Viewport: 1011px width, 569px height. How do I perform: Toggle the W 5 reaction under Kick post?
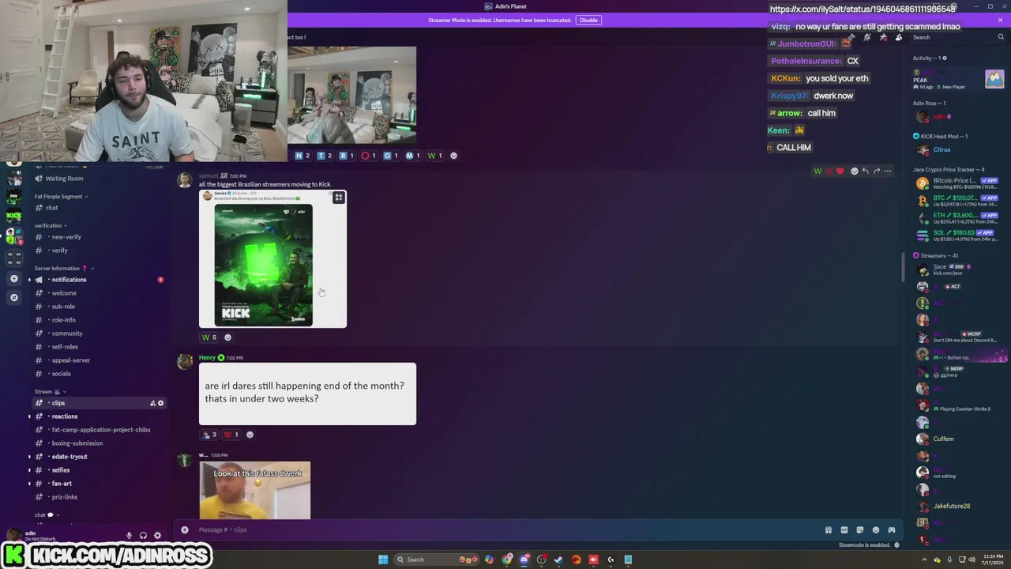coord(209,337)
